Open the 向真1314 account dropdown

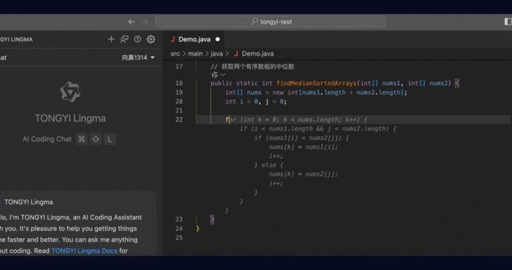[138, 58]
